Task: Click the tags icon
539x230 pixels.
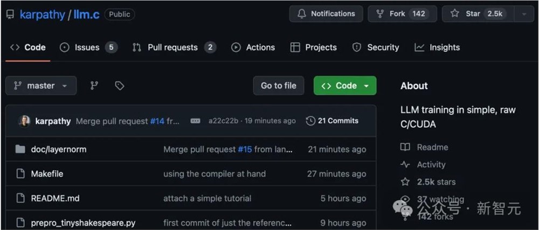Action: pos(120,86)
